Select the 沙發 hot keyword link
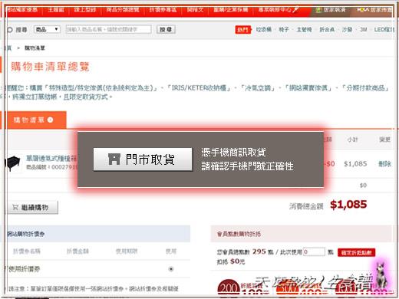 coord(347,30)
